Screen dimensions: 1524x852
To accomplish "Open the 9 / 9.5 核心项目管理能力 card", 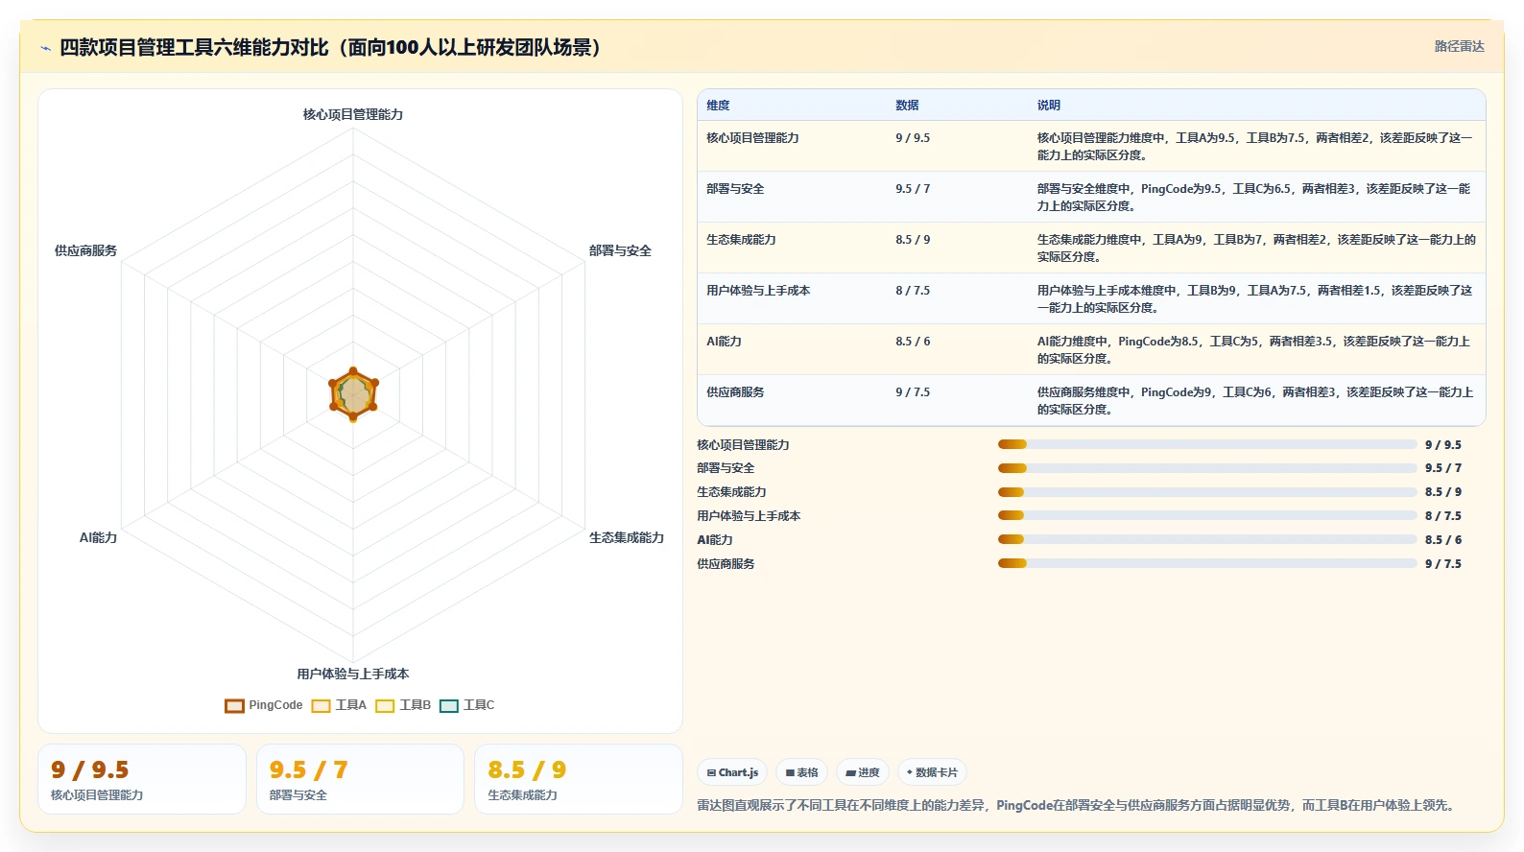I will (142, 779).
